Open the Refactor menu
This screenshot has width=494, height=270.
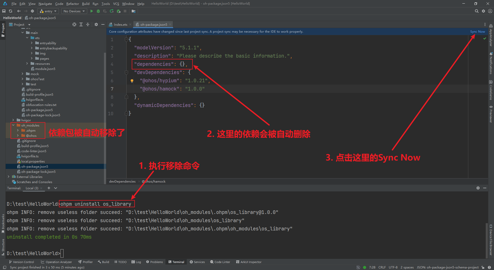(73, 4)
